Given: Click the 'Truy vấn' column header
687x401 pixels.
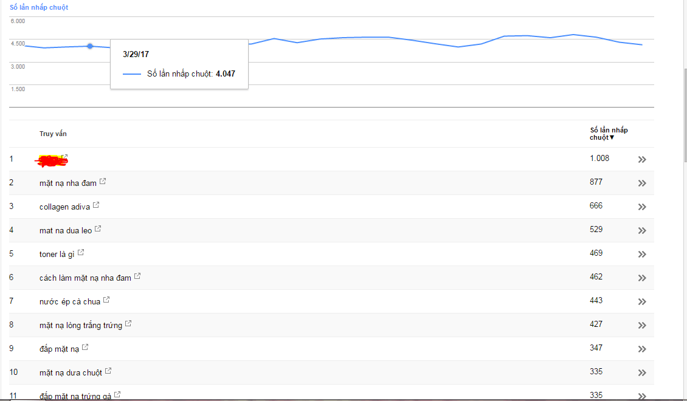Looking at the screenshot, I should coord(53,134).
